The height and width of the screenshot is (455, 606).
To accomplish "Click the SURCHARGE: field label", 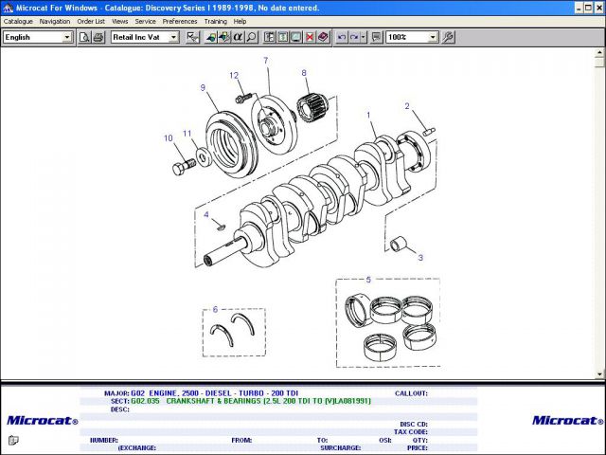I will coord(341,448).
